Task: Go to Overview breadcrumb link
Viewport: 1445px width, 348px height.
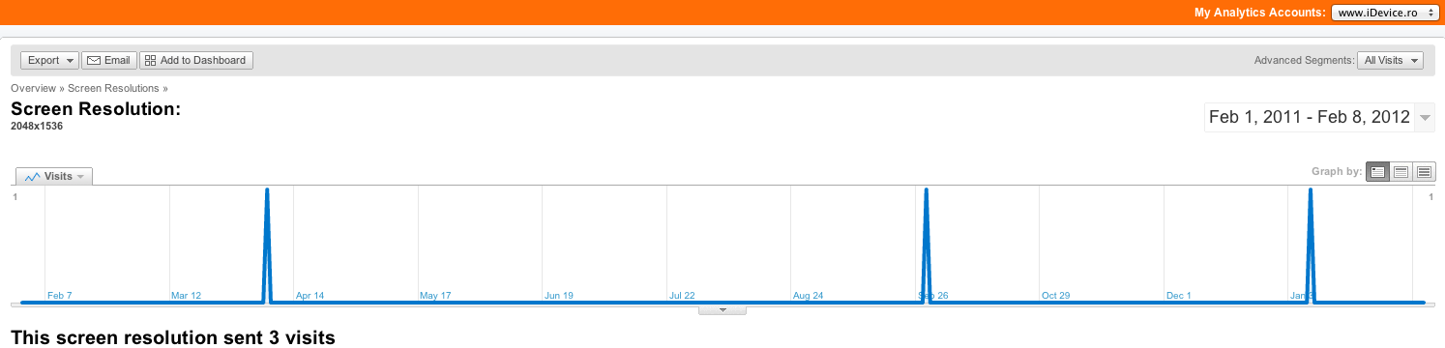Action: (x=32, y=88)
